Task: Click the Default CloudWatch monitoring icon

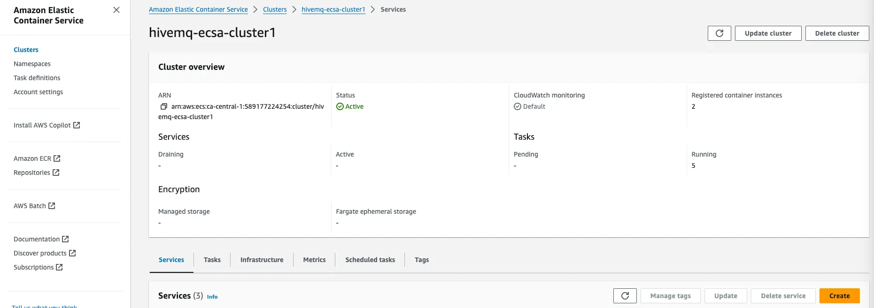Action: 518,106
